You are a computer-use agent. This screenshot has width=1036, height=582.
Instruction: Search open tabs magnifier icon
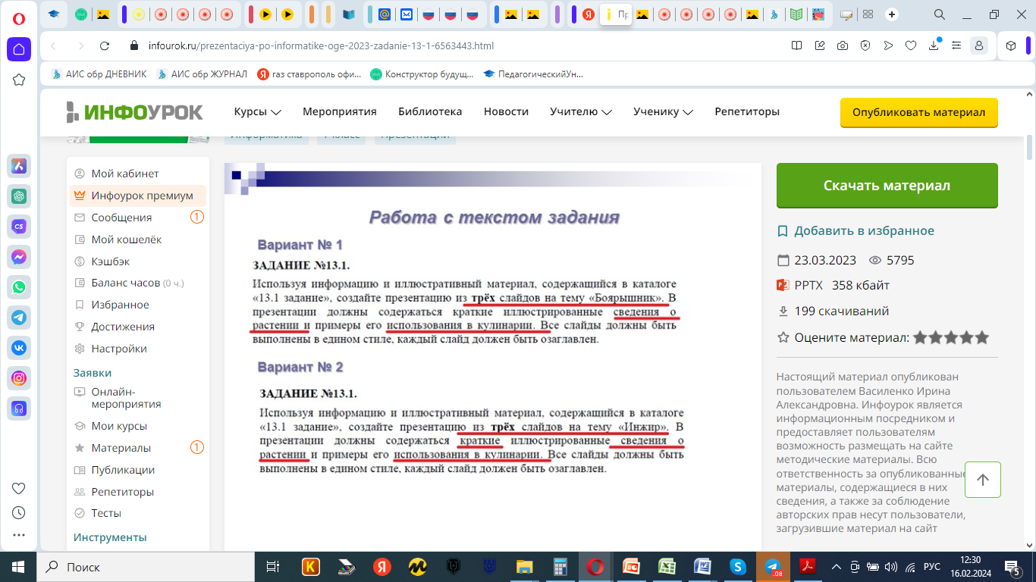point(940,14)
